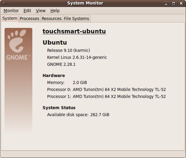
Task: Click the window resize grip corner
Action: pyautogui.click(x=183, y=156)
